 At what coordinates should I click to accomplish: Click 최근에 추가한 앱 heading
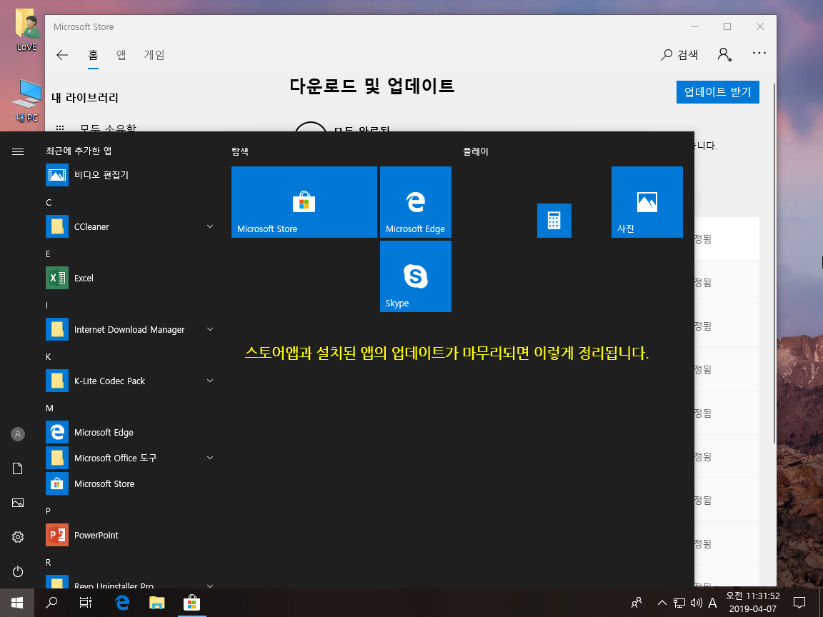tap(79, 151)
